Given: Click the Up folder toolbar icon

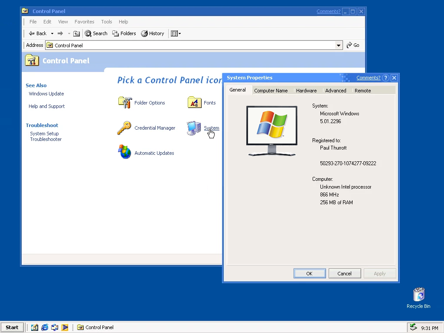Looking at the screenshot, I should [x=76, y=33].
